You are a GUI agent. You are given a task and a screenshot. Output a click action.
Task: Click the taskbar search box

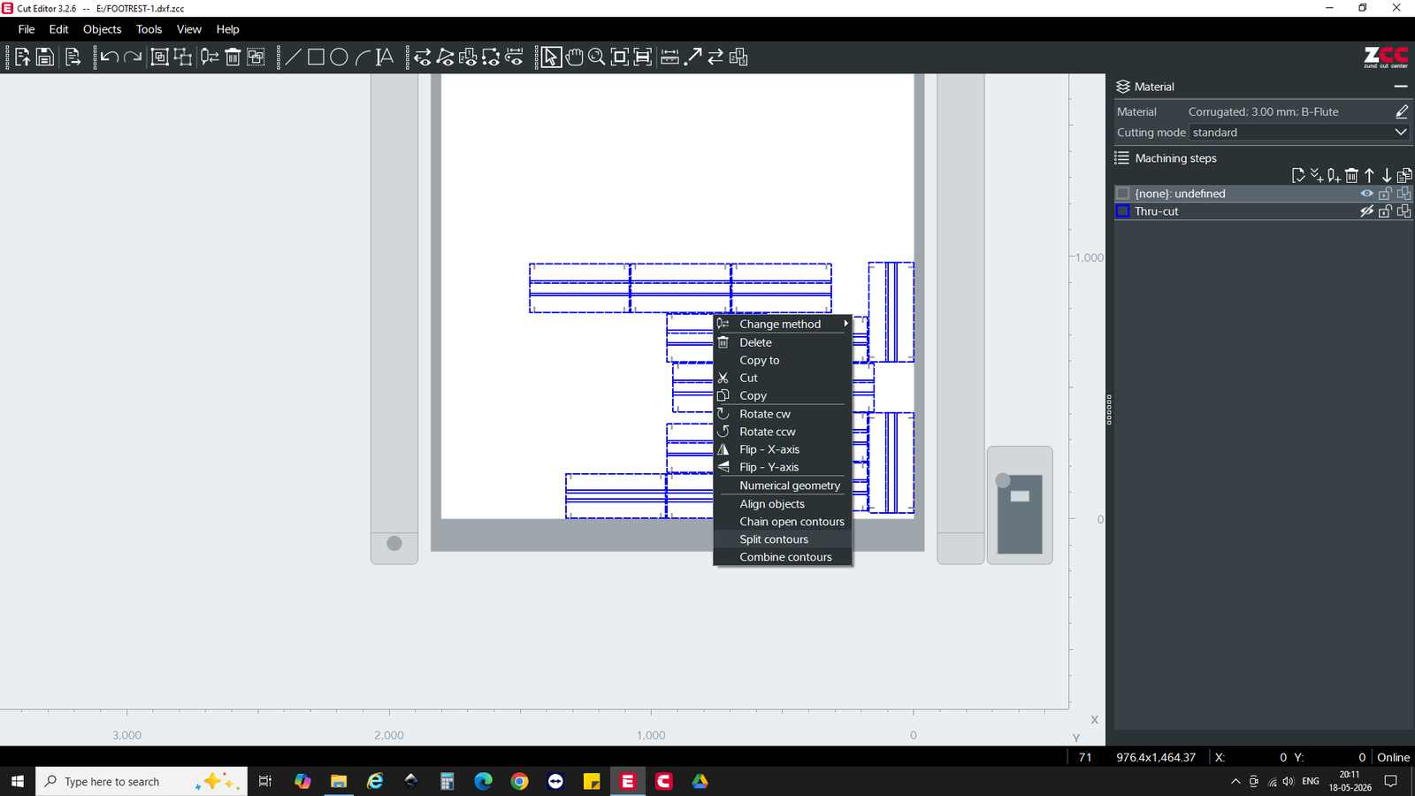click(141, 781)
